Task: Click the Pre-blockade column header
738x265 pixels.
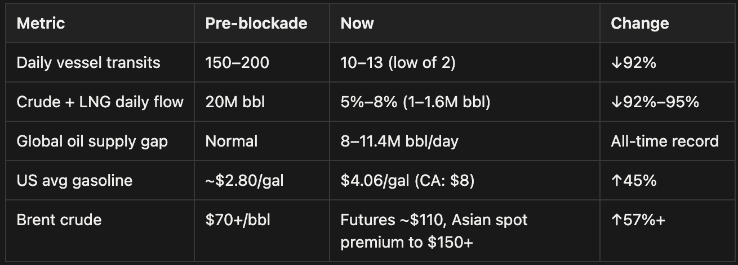Action: (256, 23)
